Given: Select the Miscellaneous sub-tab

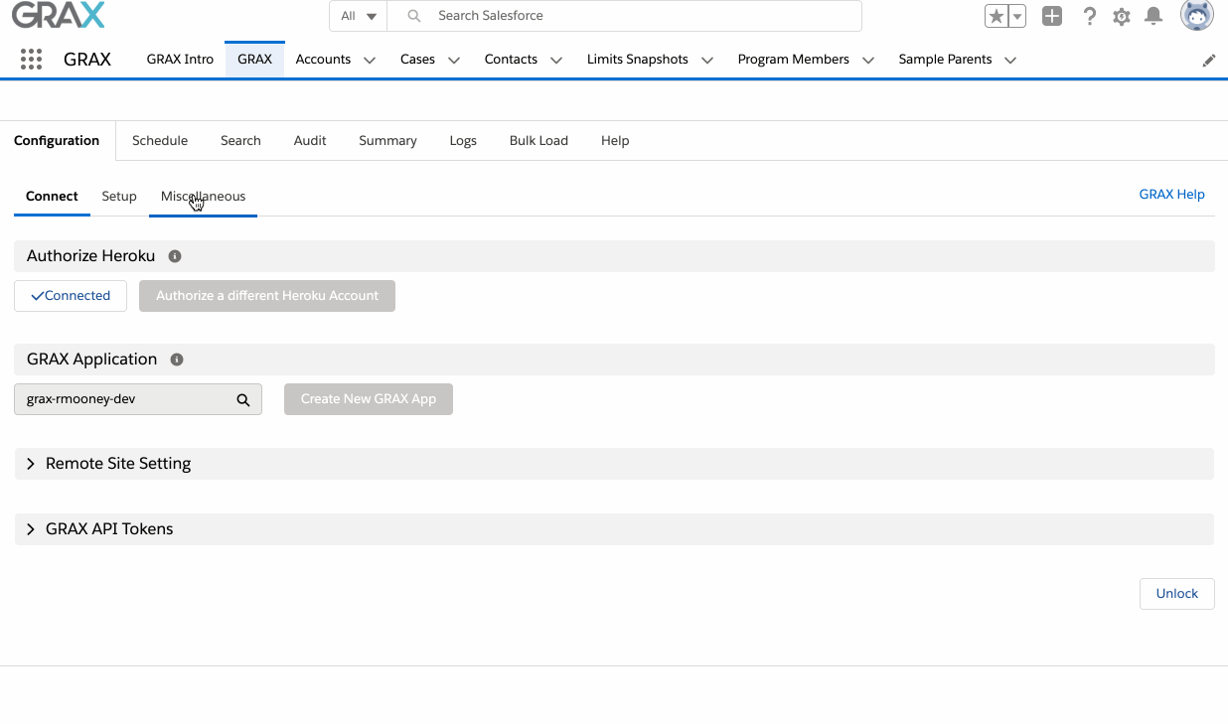Looking at the screenshot, I should pos(203,197).
